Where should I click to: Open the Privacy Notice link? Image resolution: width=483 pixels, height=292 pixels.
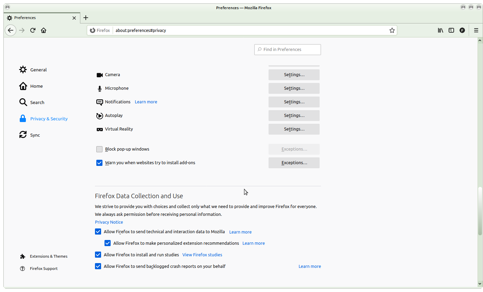pos(109,222)
